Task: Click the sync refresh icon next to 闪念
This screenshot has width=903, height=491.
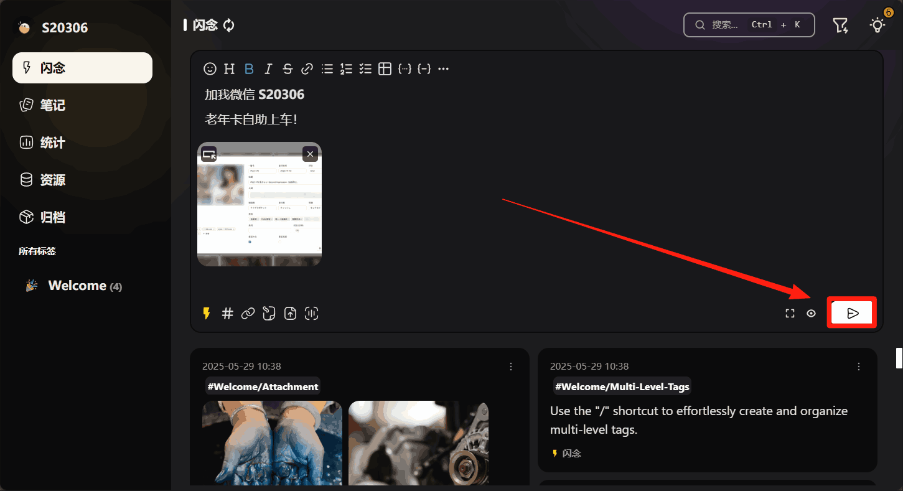Action: pyautogui.click(x=229, y=26)
